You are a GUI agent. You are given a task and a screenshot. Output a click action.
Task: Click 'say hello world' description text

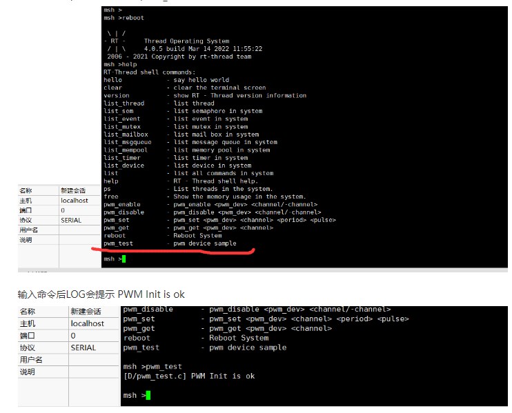201,80
